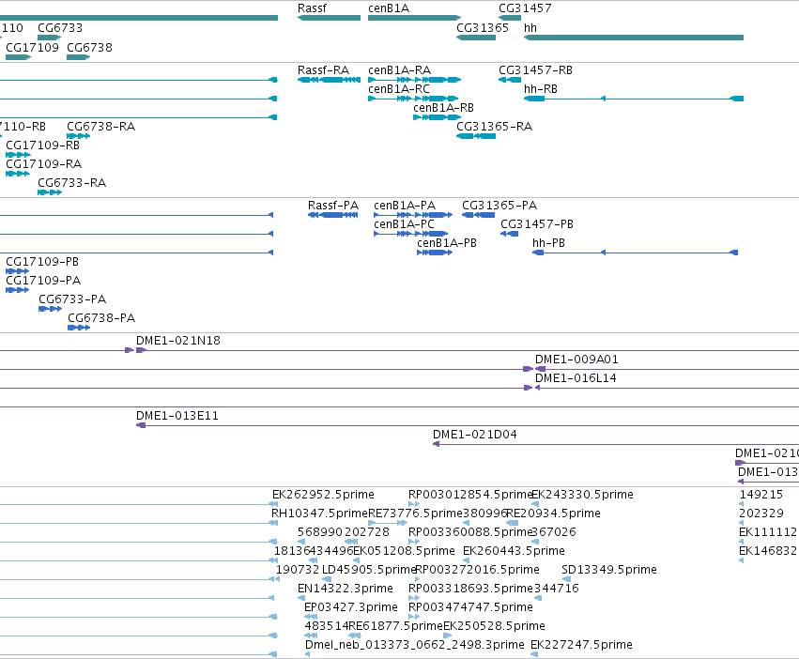The height and width of the screenshot is (659, 799).
Task: Select the DME1-021N18 BAC clone label
Action: [x=178, y=341]
